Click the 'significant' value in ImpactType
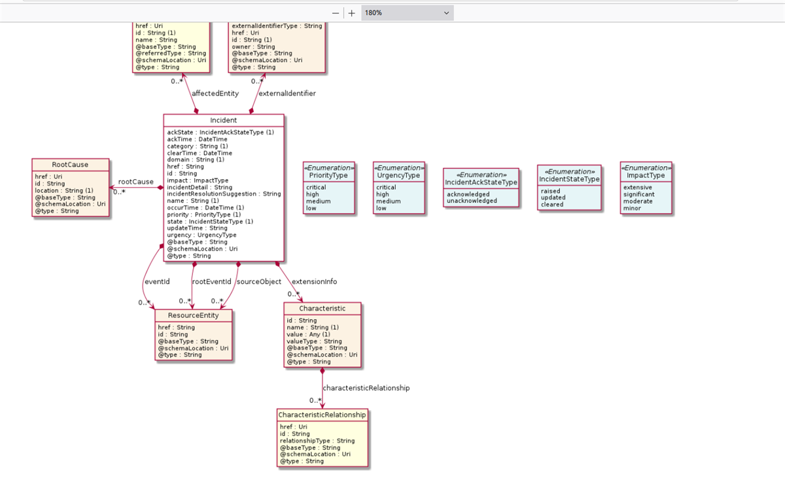 point(639,194)
